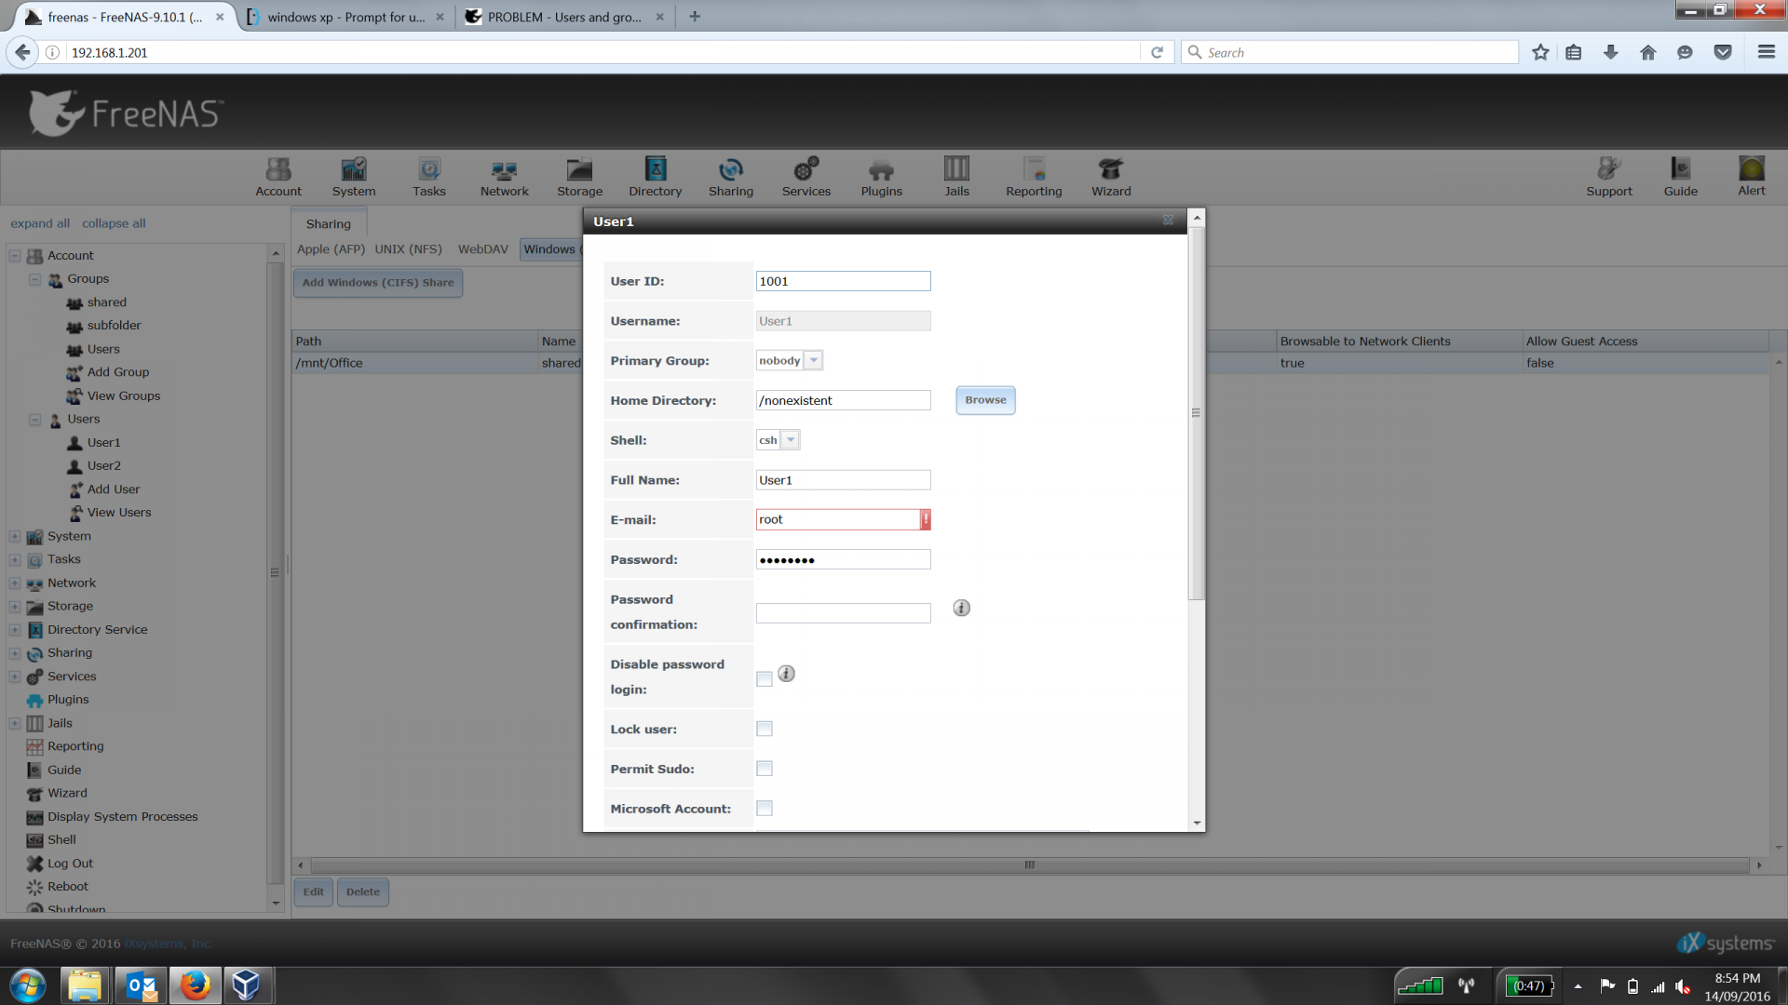This screenshot has height=1005, width=1788.
Task: Expand the Storage tree node
Action: coord(15,607)
